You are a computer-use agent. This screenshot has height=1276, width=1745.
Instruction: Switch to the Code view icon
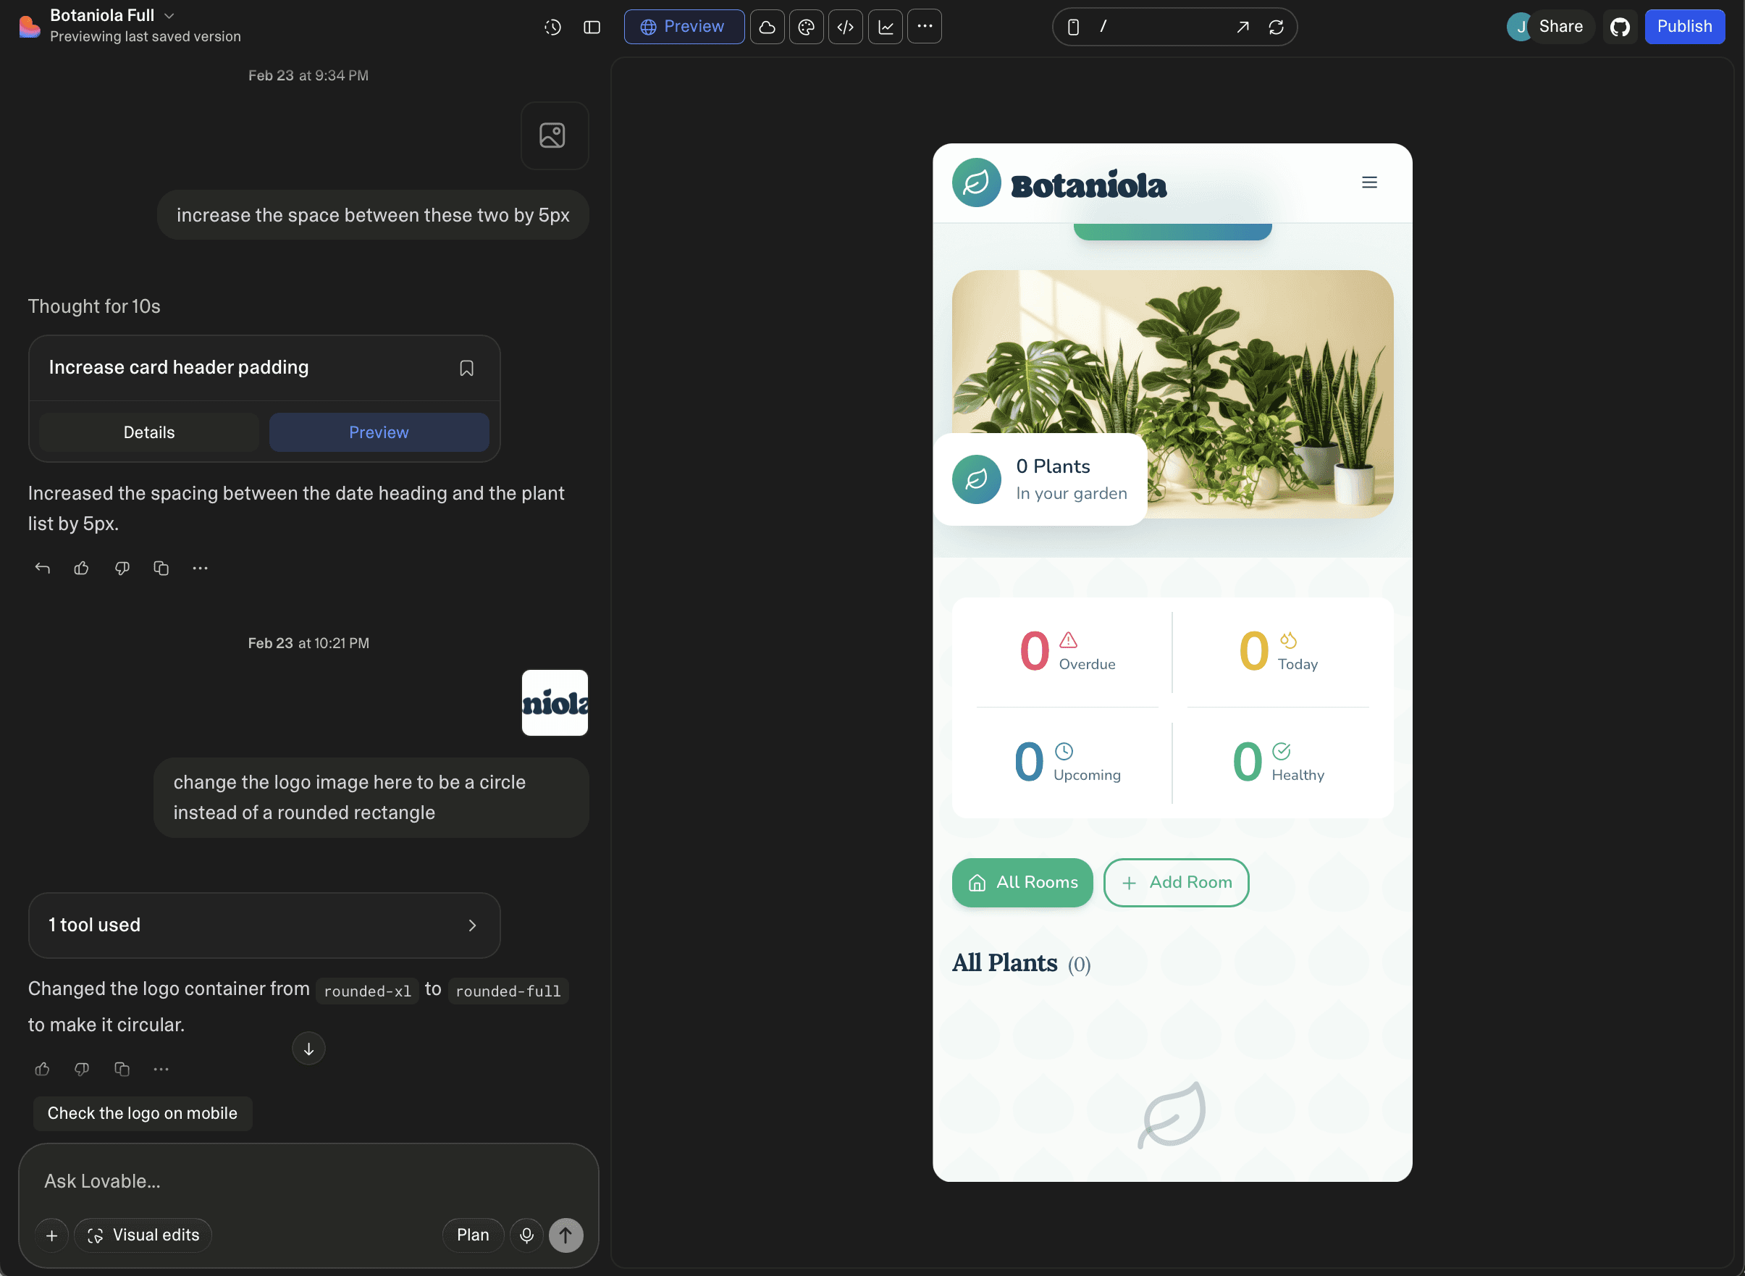pos(846,27)
